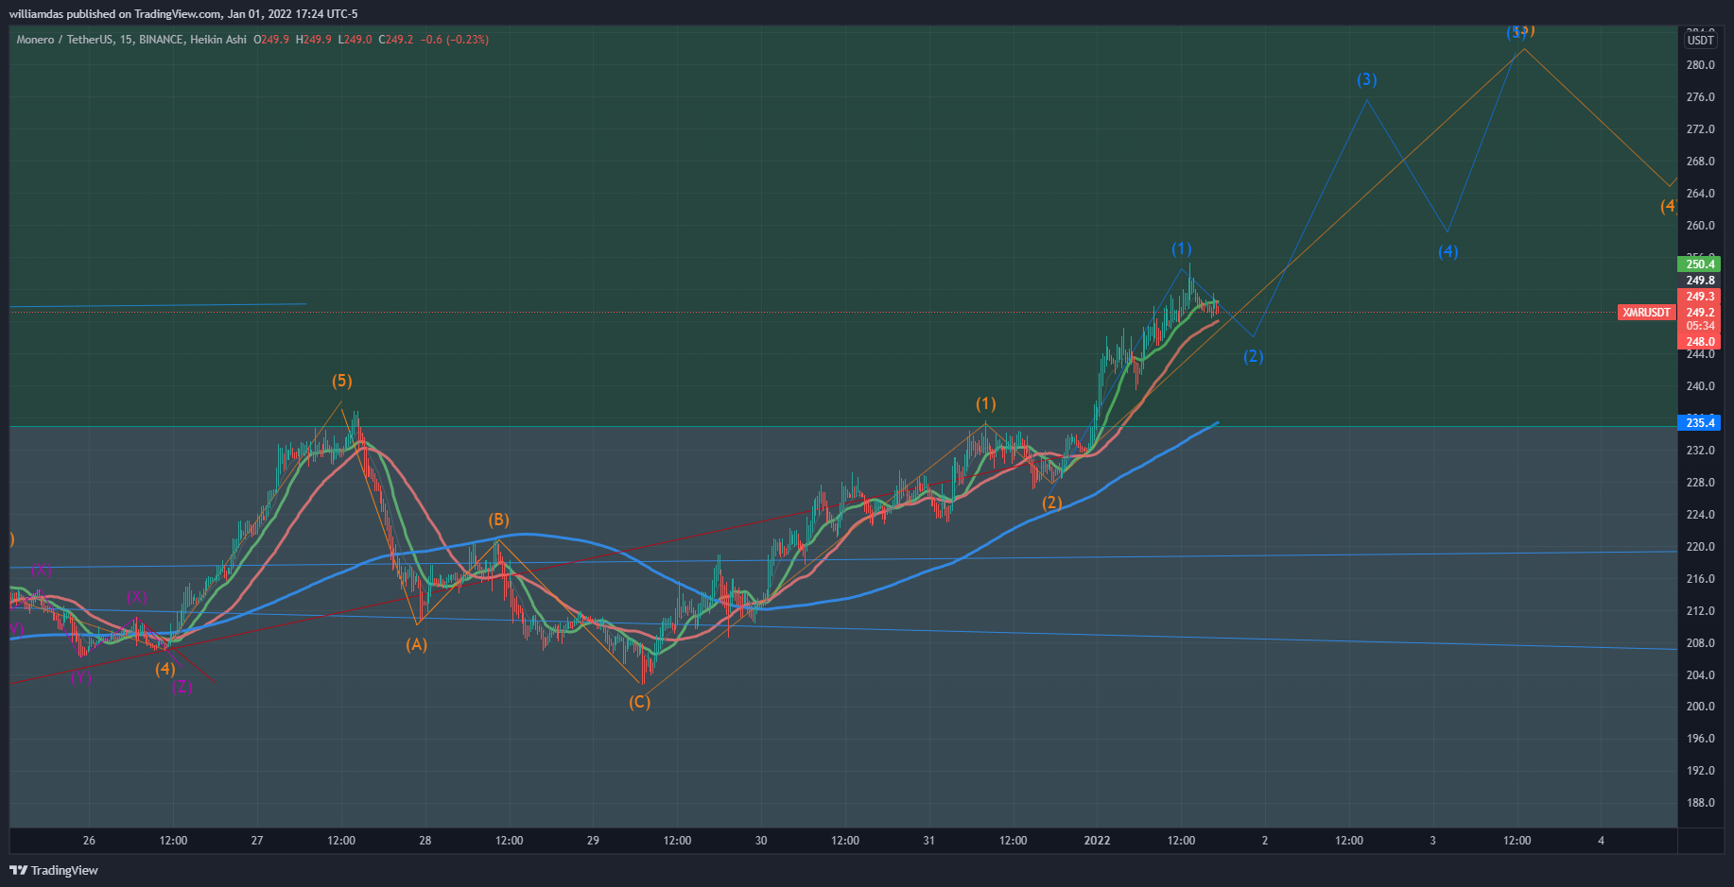Screen dimensions: 1734x887
Task: Click the red XMRUSDT symbol label
Action: [1646, 313]
